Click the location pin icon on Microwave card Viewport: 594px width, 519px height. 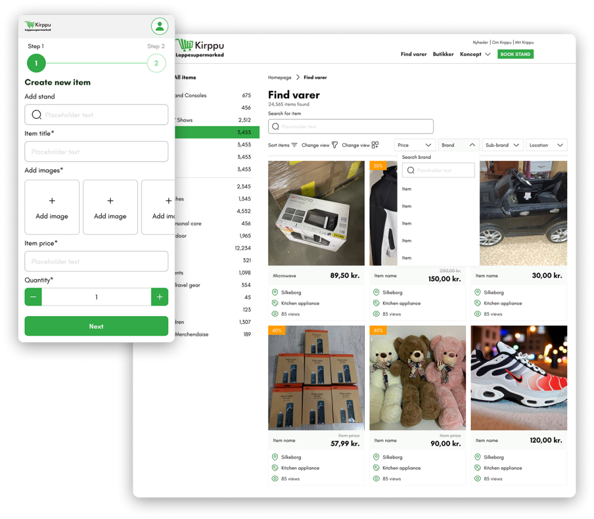click(275, 292)
